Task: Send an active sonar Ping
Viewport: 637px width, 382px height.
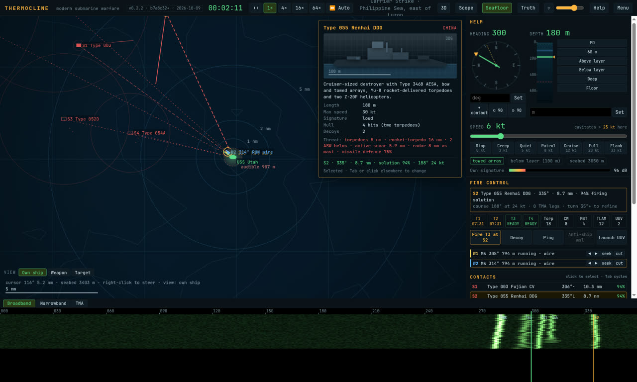Action: [x=548, y=237]
